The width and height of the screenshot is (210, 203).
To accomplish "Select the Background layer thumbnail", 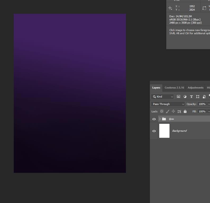I will [x=164, y=131].
